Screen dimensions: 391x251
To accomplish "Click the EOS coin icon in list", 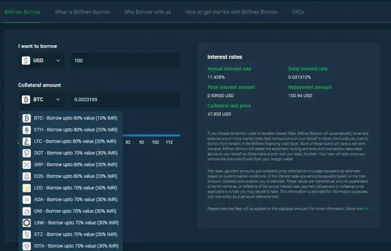I will coord(27,176).
